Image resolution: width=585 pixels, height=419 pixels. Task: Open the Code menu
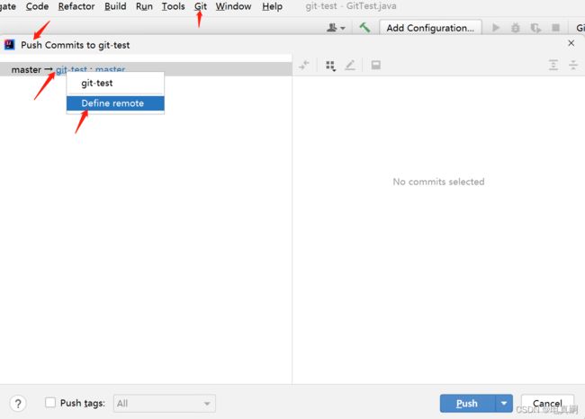click(x=37, y=6)
